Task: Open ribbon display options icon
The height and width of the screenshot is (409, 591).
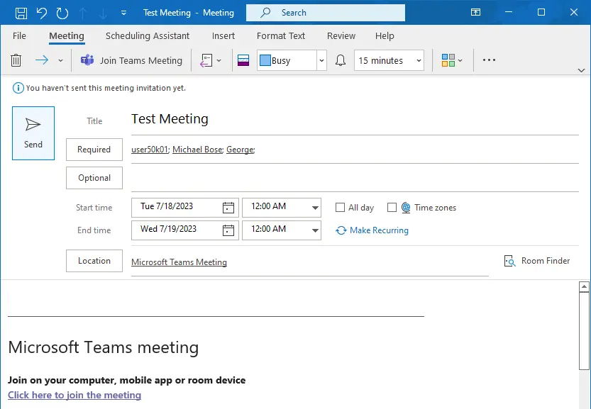Action: (x=475, y=13)
